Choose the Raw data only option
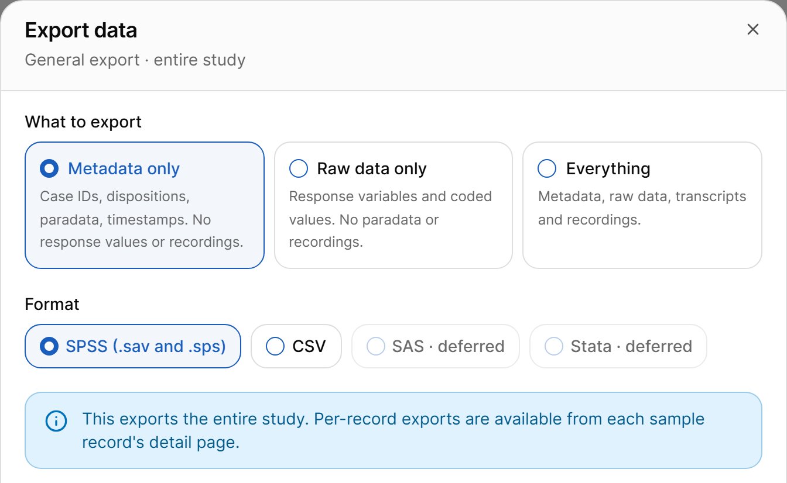Viewport: 787px width, 483px height. (393, 205)
